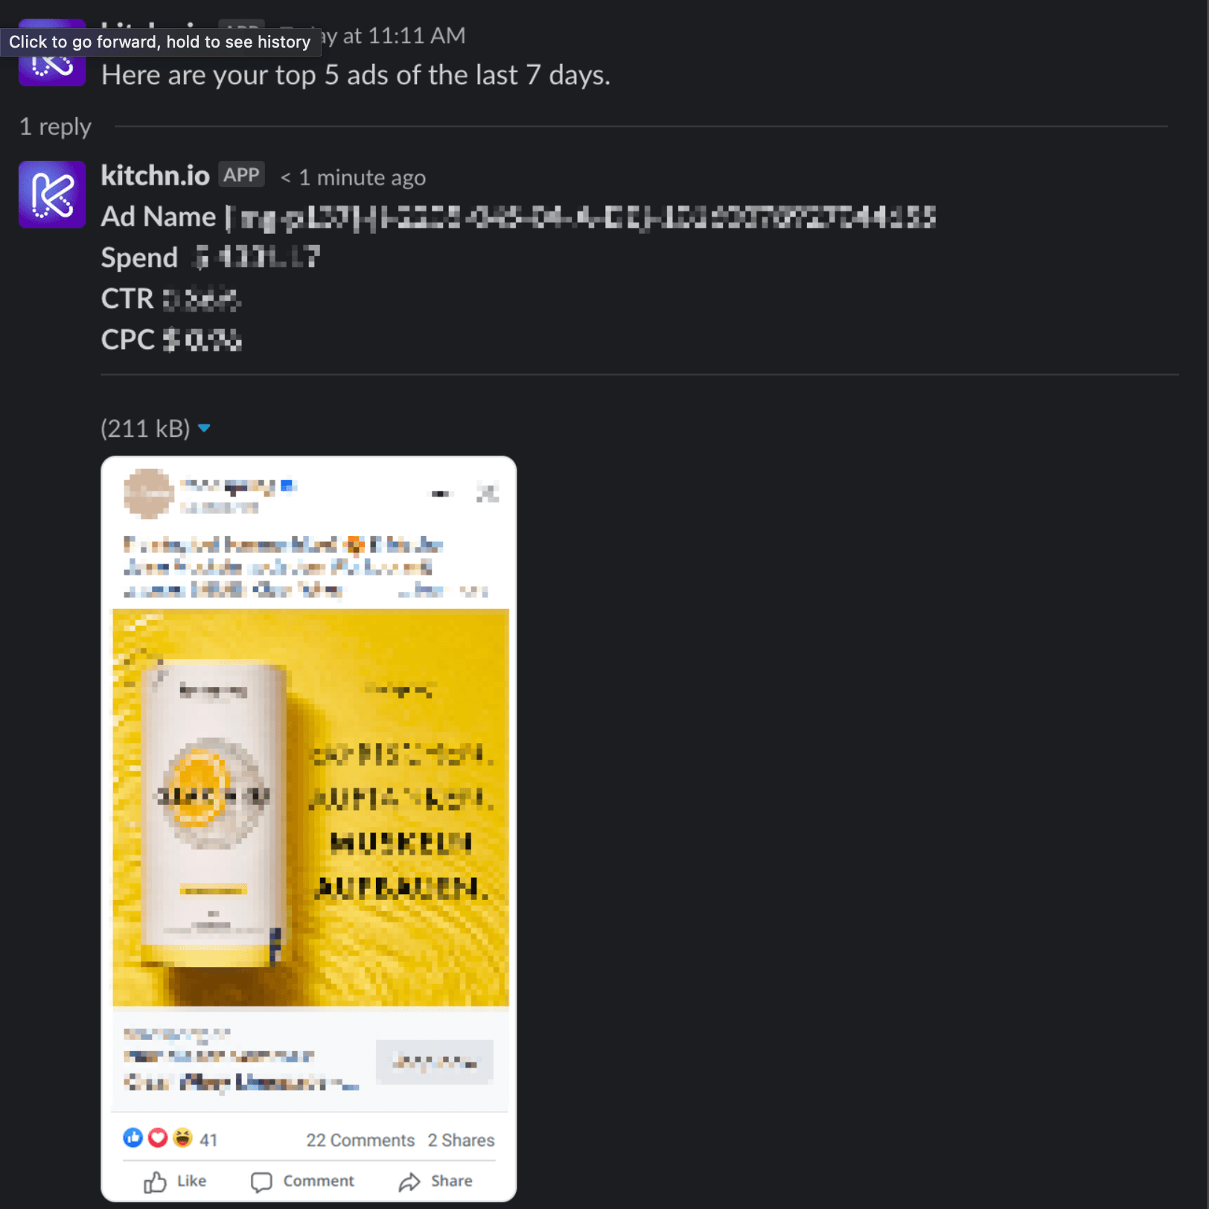Open the ad post's more options icon

click(442, 494)
